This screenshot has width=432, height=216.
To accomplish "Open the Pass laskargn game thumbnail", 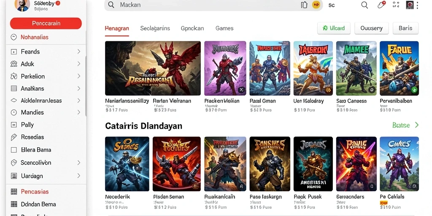I will pos(270,164).
